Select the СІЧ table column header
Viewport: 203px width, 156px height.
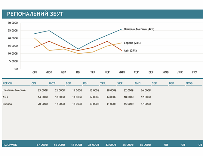click(x=33, y=83)
